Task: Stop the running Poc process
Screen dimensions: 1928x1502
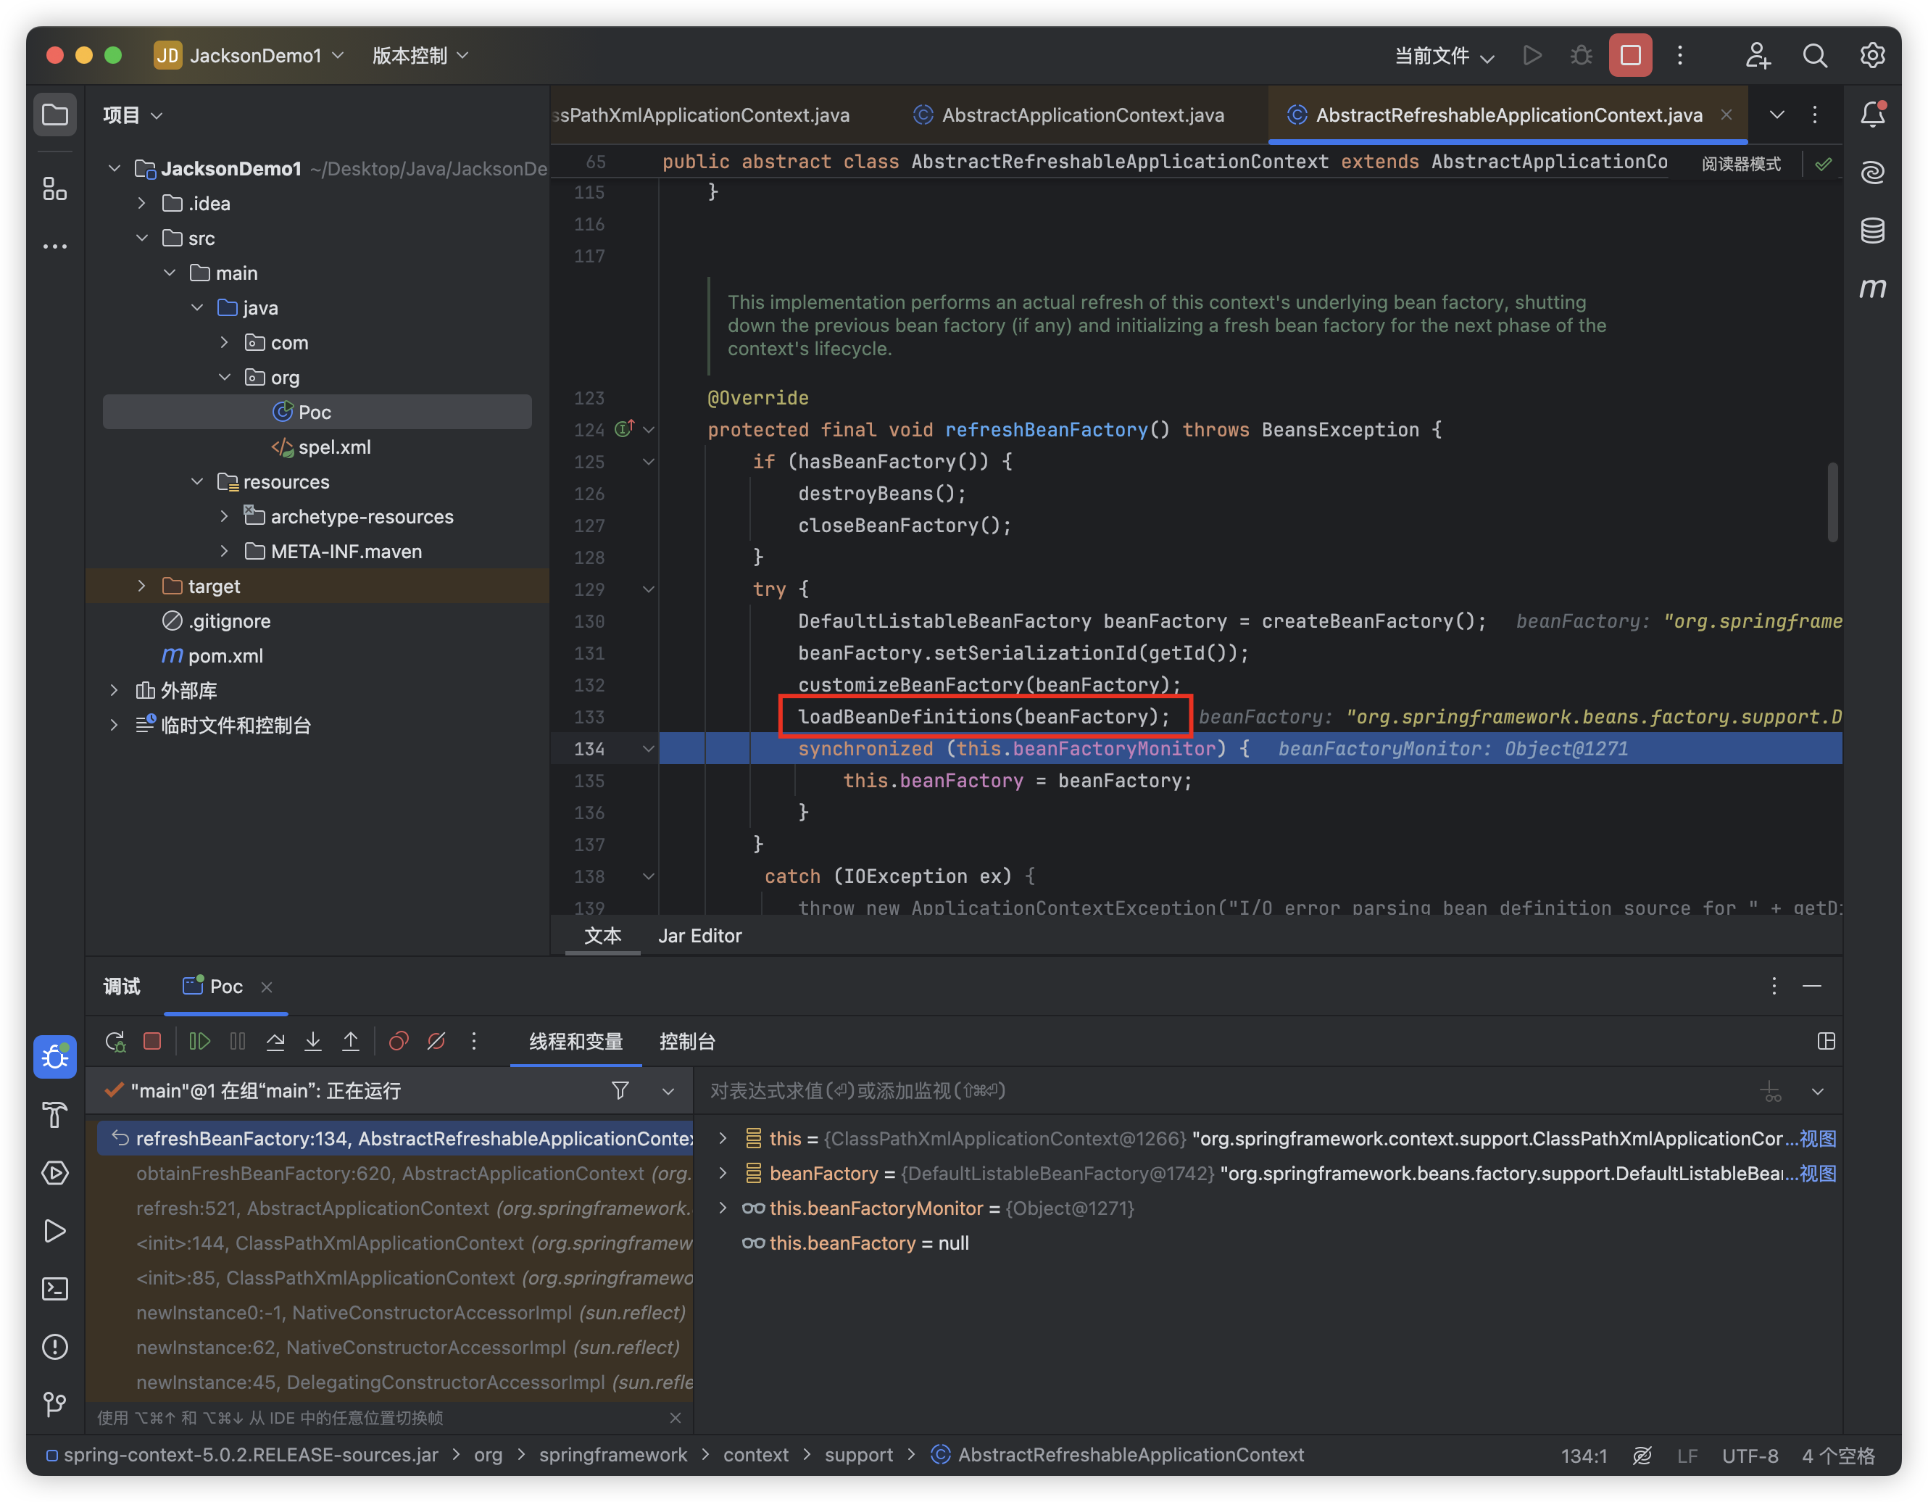Action: click(x=1629, y=56)
